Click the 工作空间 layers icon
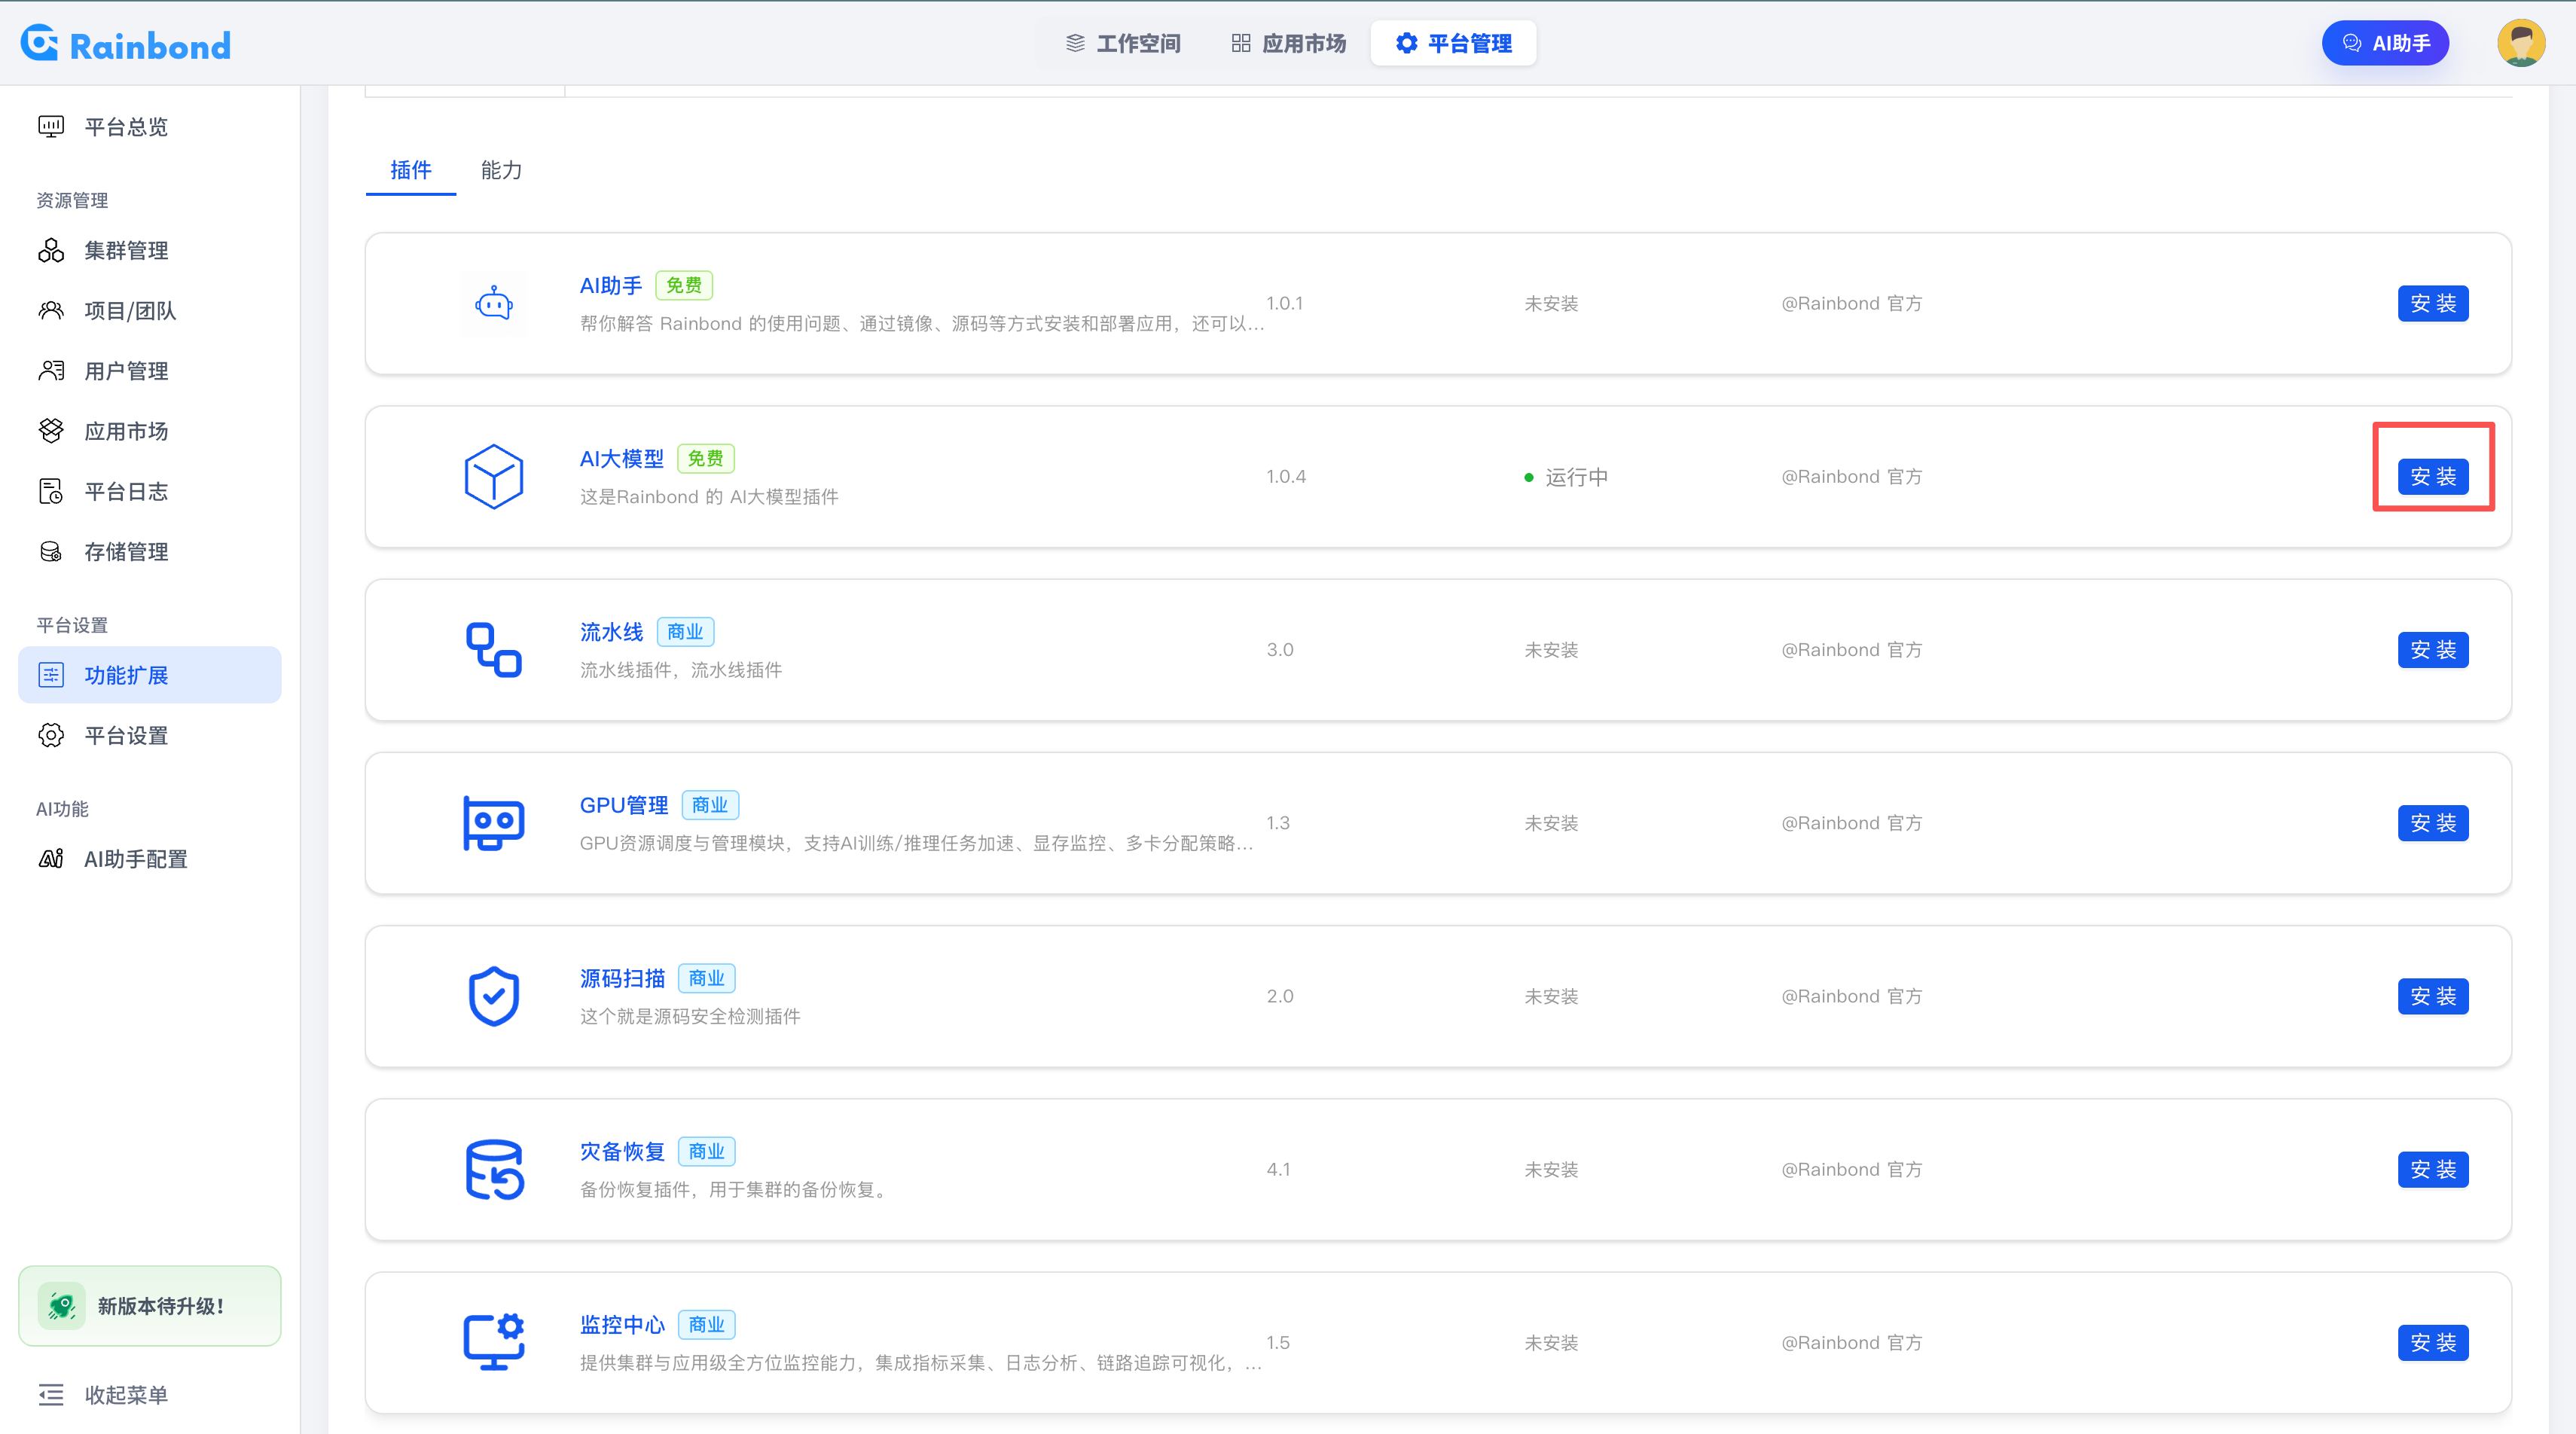The height and width of the screenshot is (1434, 2576). 1075,43
